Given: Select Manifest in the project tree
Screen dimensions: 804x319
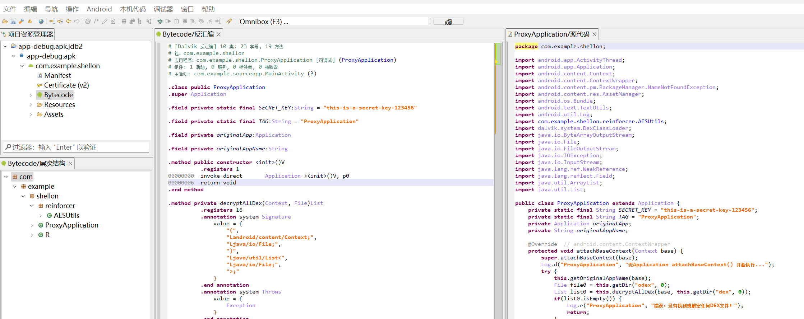Looking at the screenshot, I should pos(57,76).
